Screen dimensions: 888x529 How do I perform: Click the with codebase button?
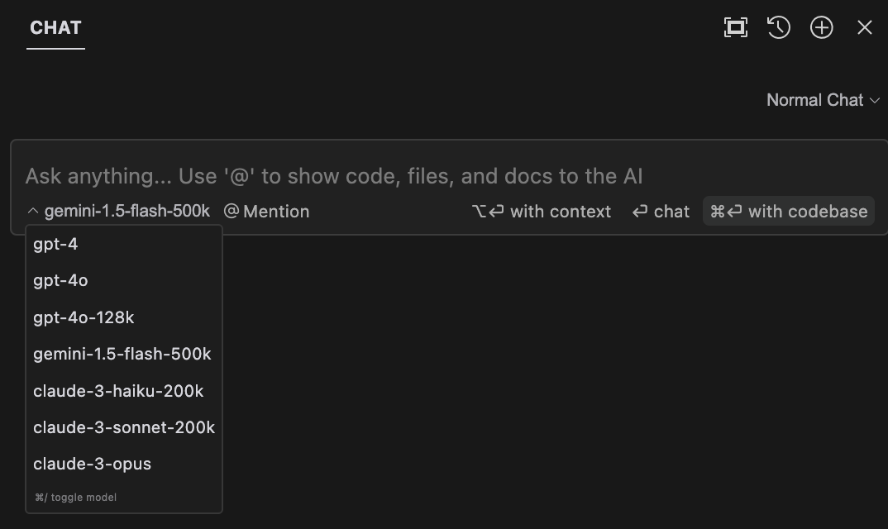click(x=788, y=212)
